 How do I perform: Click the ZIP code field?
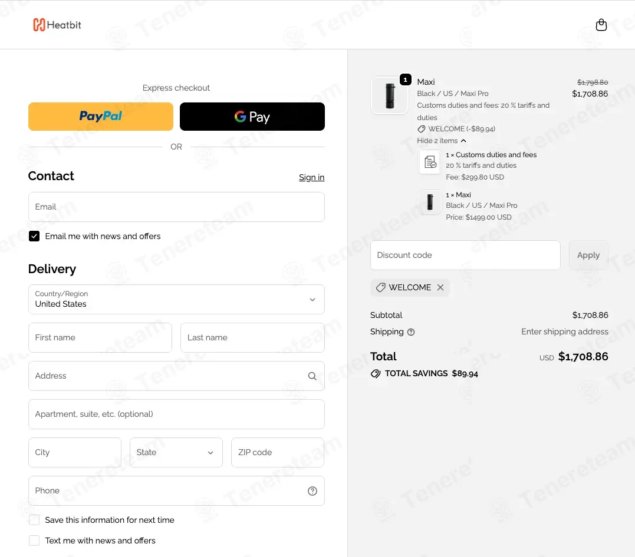point(278,452)
